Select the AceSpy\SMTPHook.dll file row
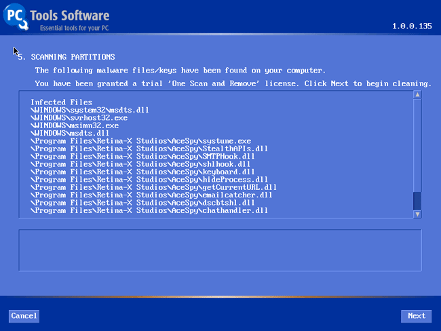441x331 pixels. coord(142,157)
